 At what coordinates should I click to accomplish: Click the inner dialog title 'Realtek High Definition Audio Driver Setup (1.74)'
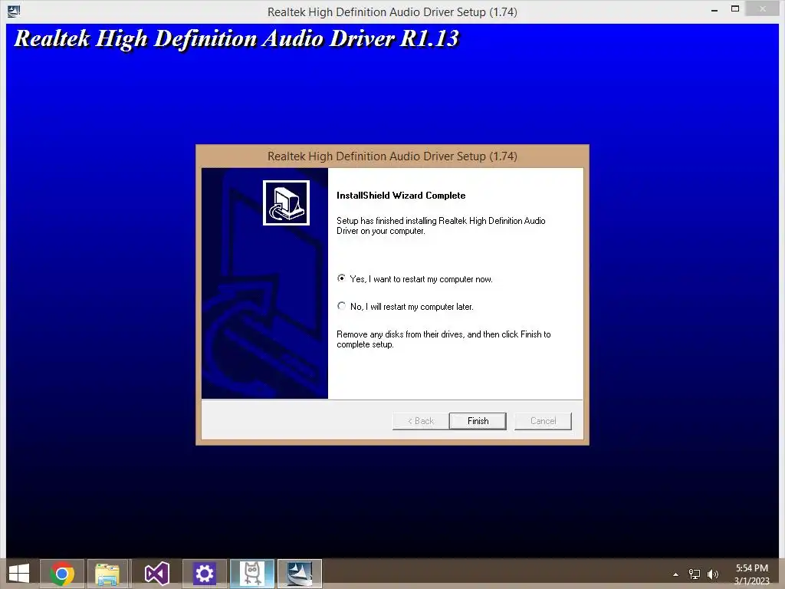pyautogui.click(x=392, y=156)
